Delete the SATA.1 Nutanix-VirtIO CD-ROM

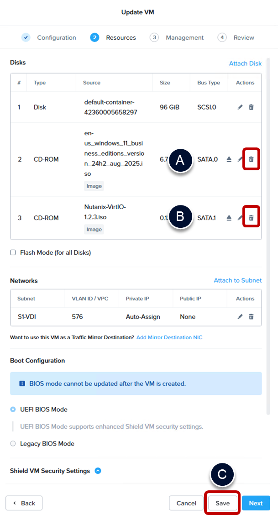click(251, 218)
